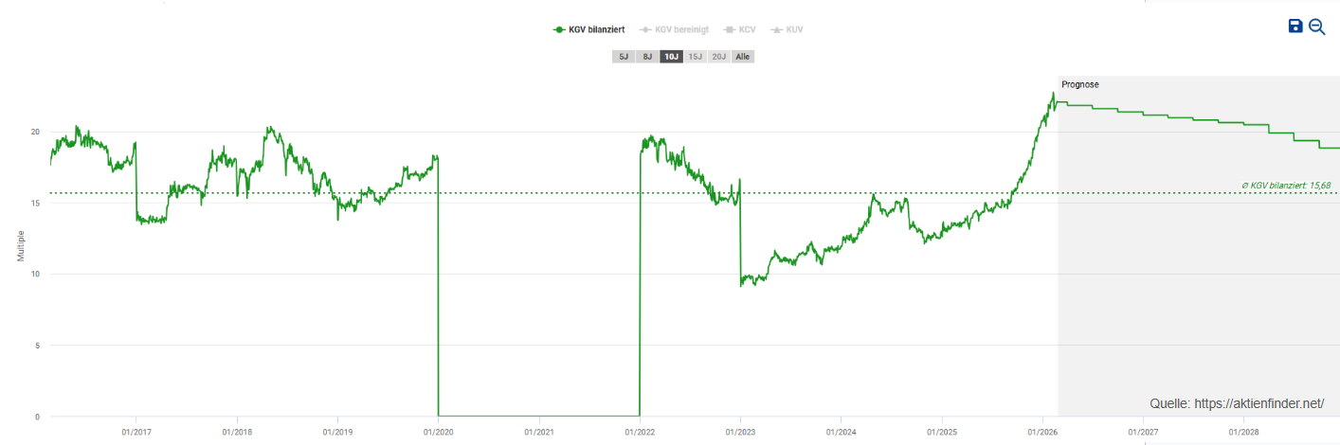Choose the 15J time range
This screenshot has width=1340, height=445.
click(x=695, y=57)
